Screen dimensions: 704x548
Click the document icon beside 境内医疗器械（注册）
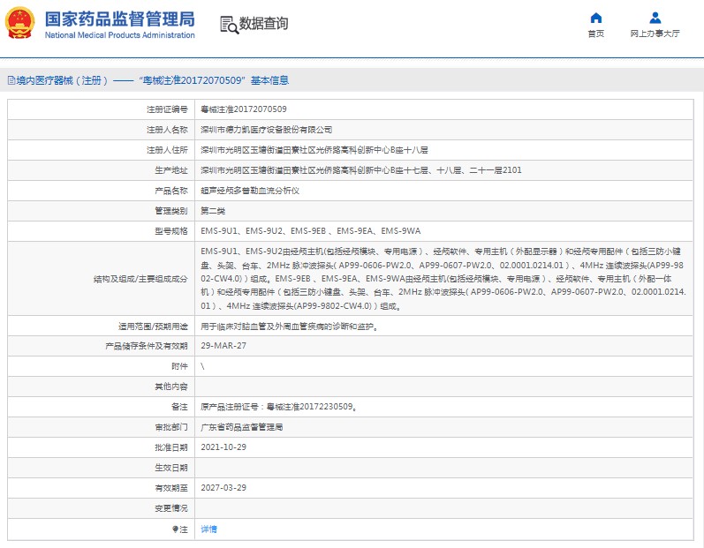click(x=10, y=80)
